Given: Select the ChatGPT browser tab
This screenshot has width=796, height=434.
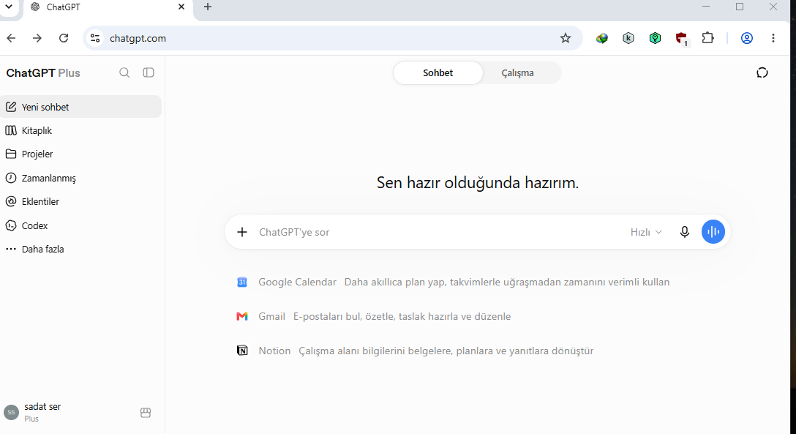Looking at the screenshot, I should coord(108,7).
